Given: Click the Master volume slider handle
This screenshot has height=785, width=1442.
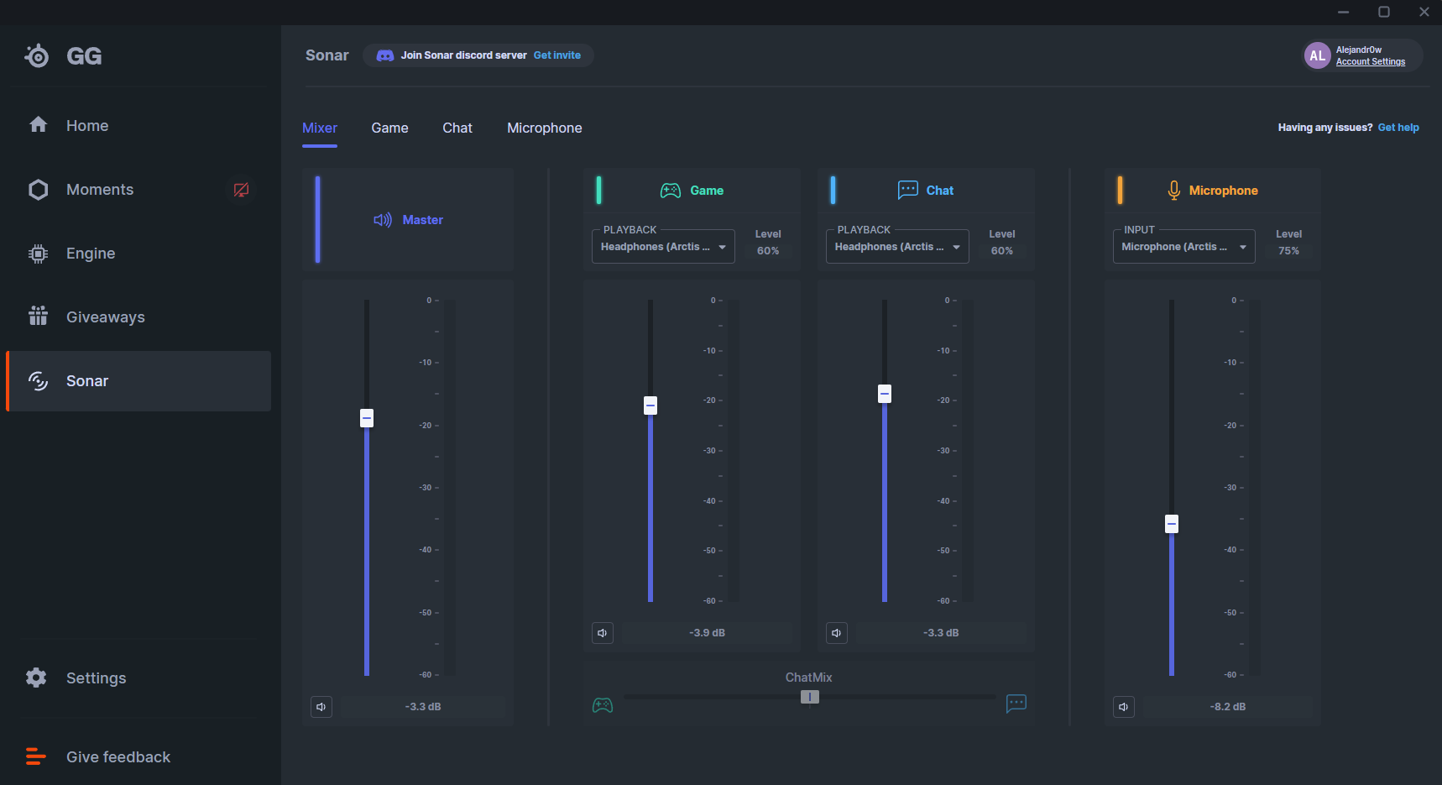Looking at the screenshot, I should click(367, 418).
